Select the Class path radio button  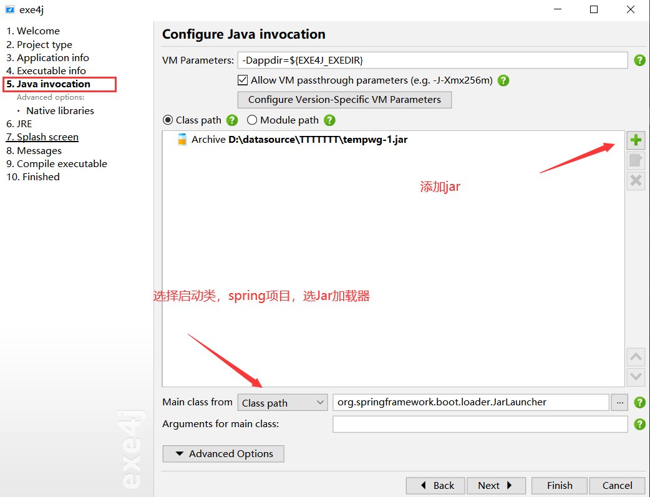[168, 120]
